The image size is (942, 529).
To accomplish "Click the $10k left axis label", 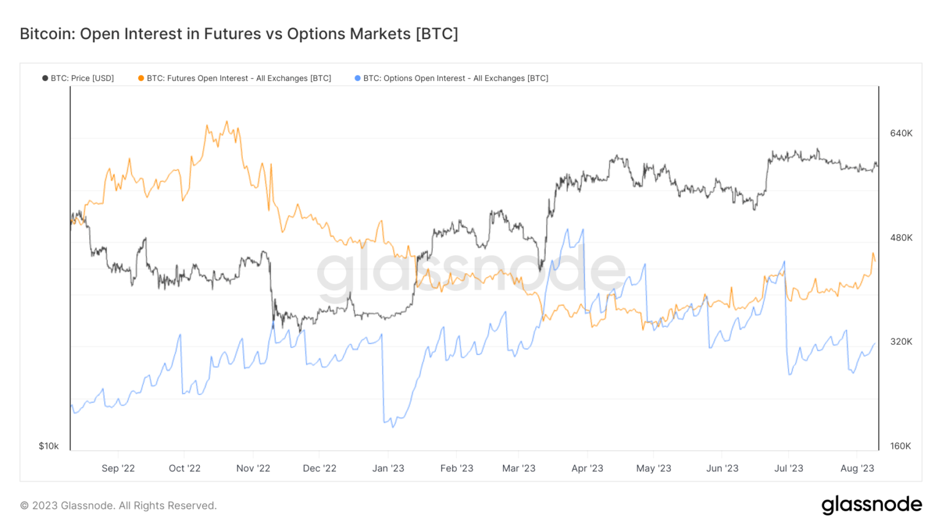I will 49,446.
